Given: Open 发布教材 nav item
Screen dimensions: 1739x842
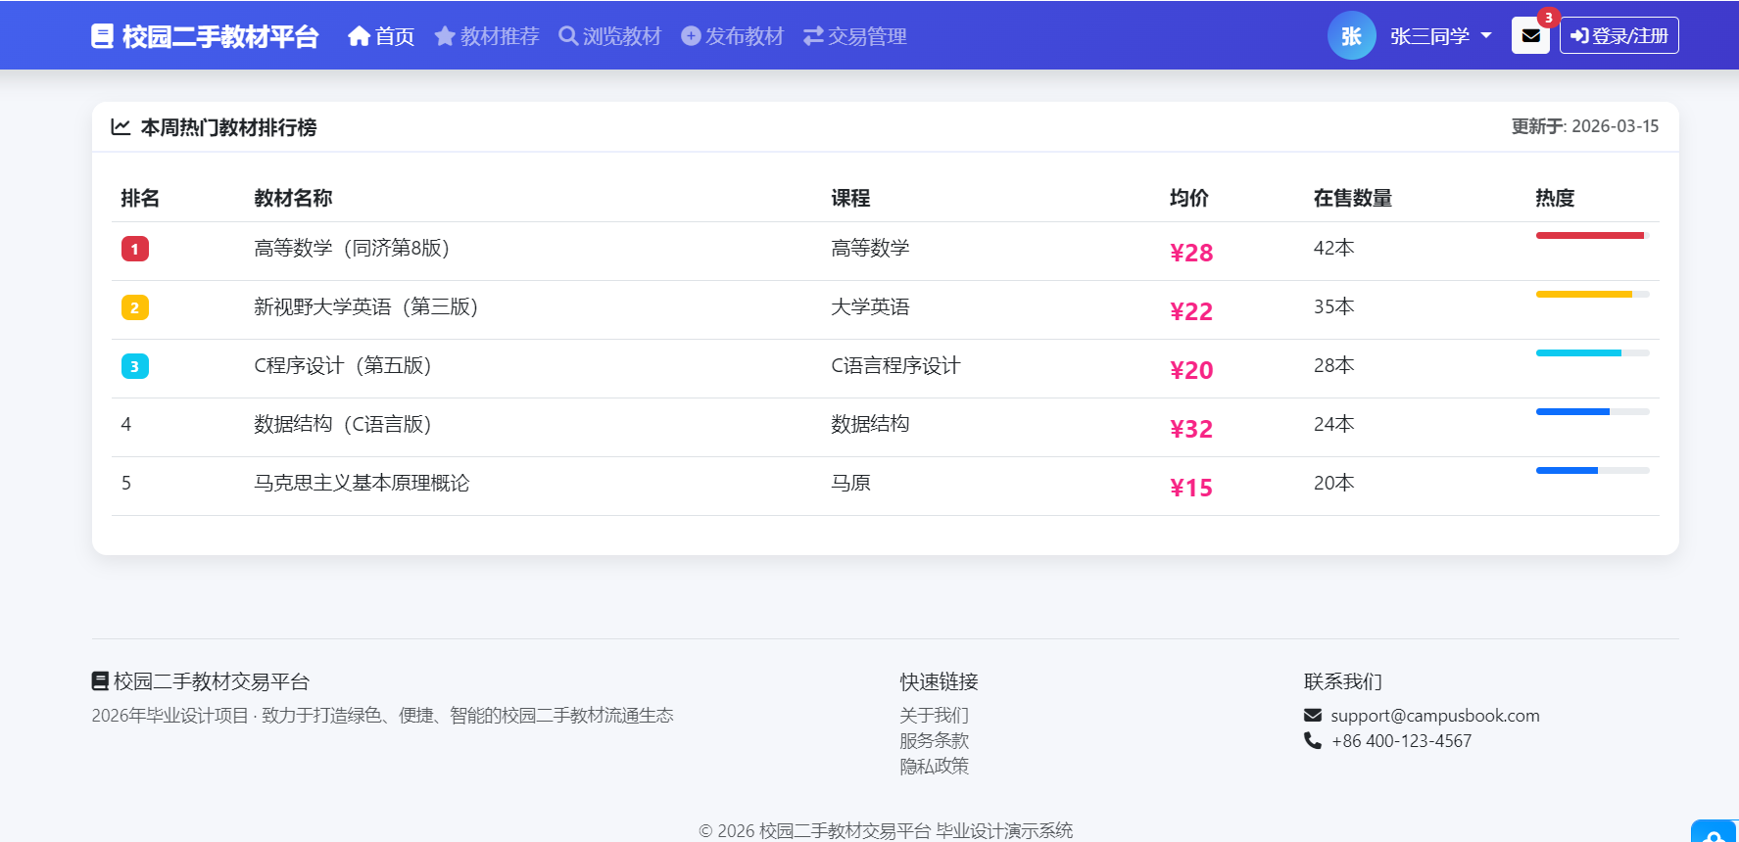Looking at the screenshot, I should (x=733, y=36).
